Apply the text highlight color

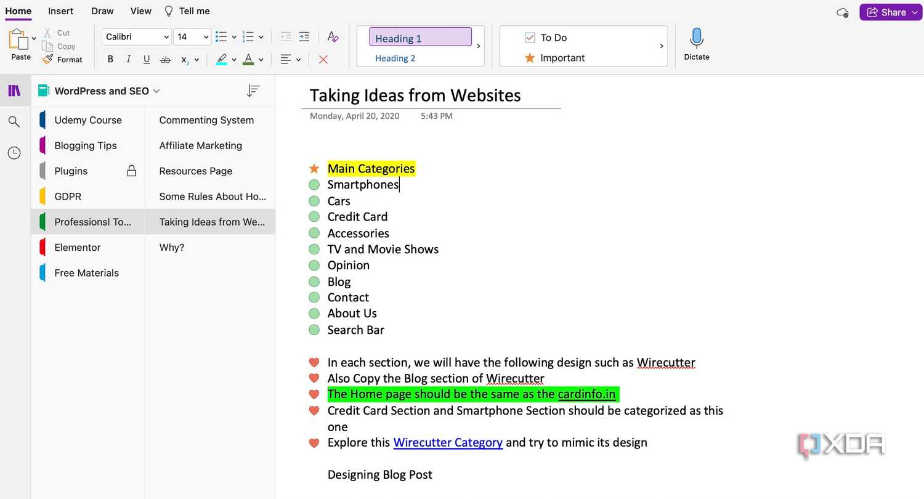[x=221, y=60]
